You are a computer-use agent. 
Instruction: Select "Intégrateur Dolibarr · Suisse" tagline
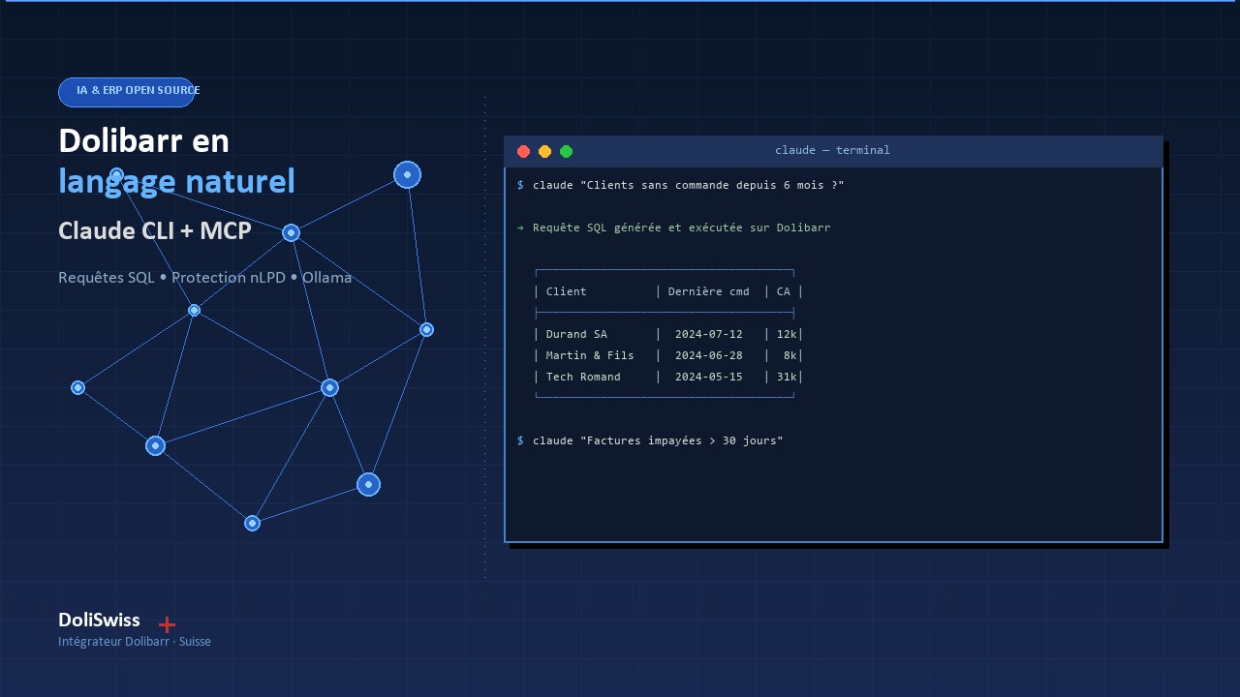click(135, 642)
